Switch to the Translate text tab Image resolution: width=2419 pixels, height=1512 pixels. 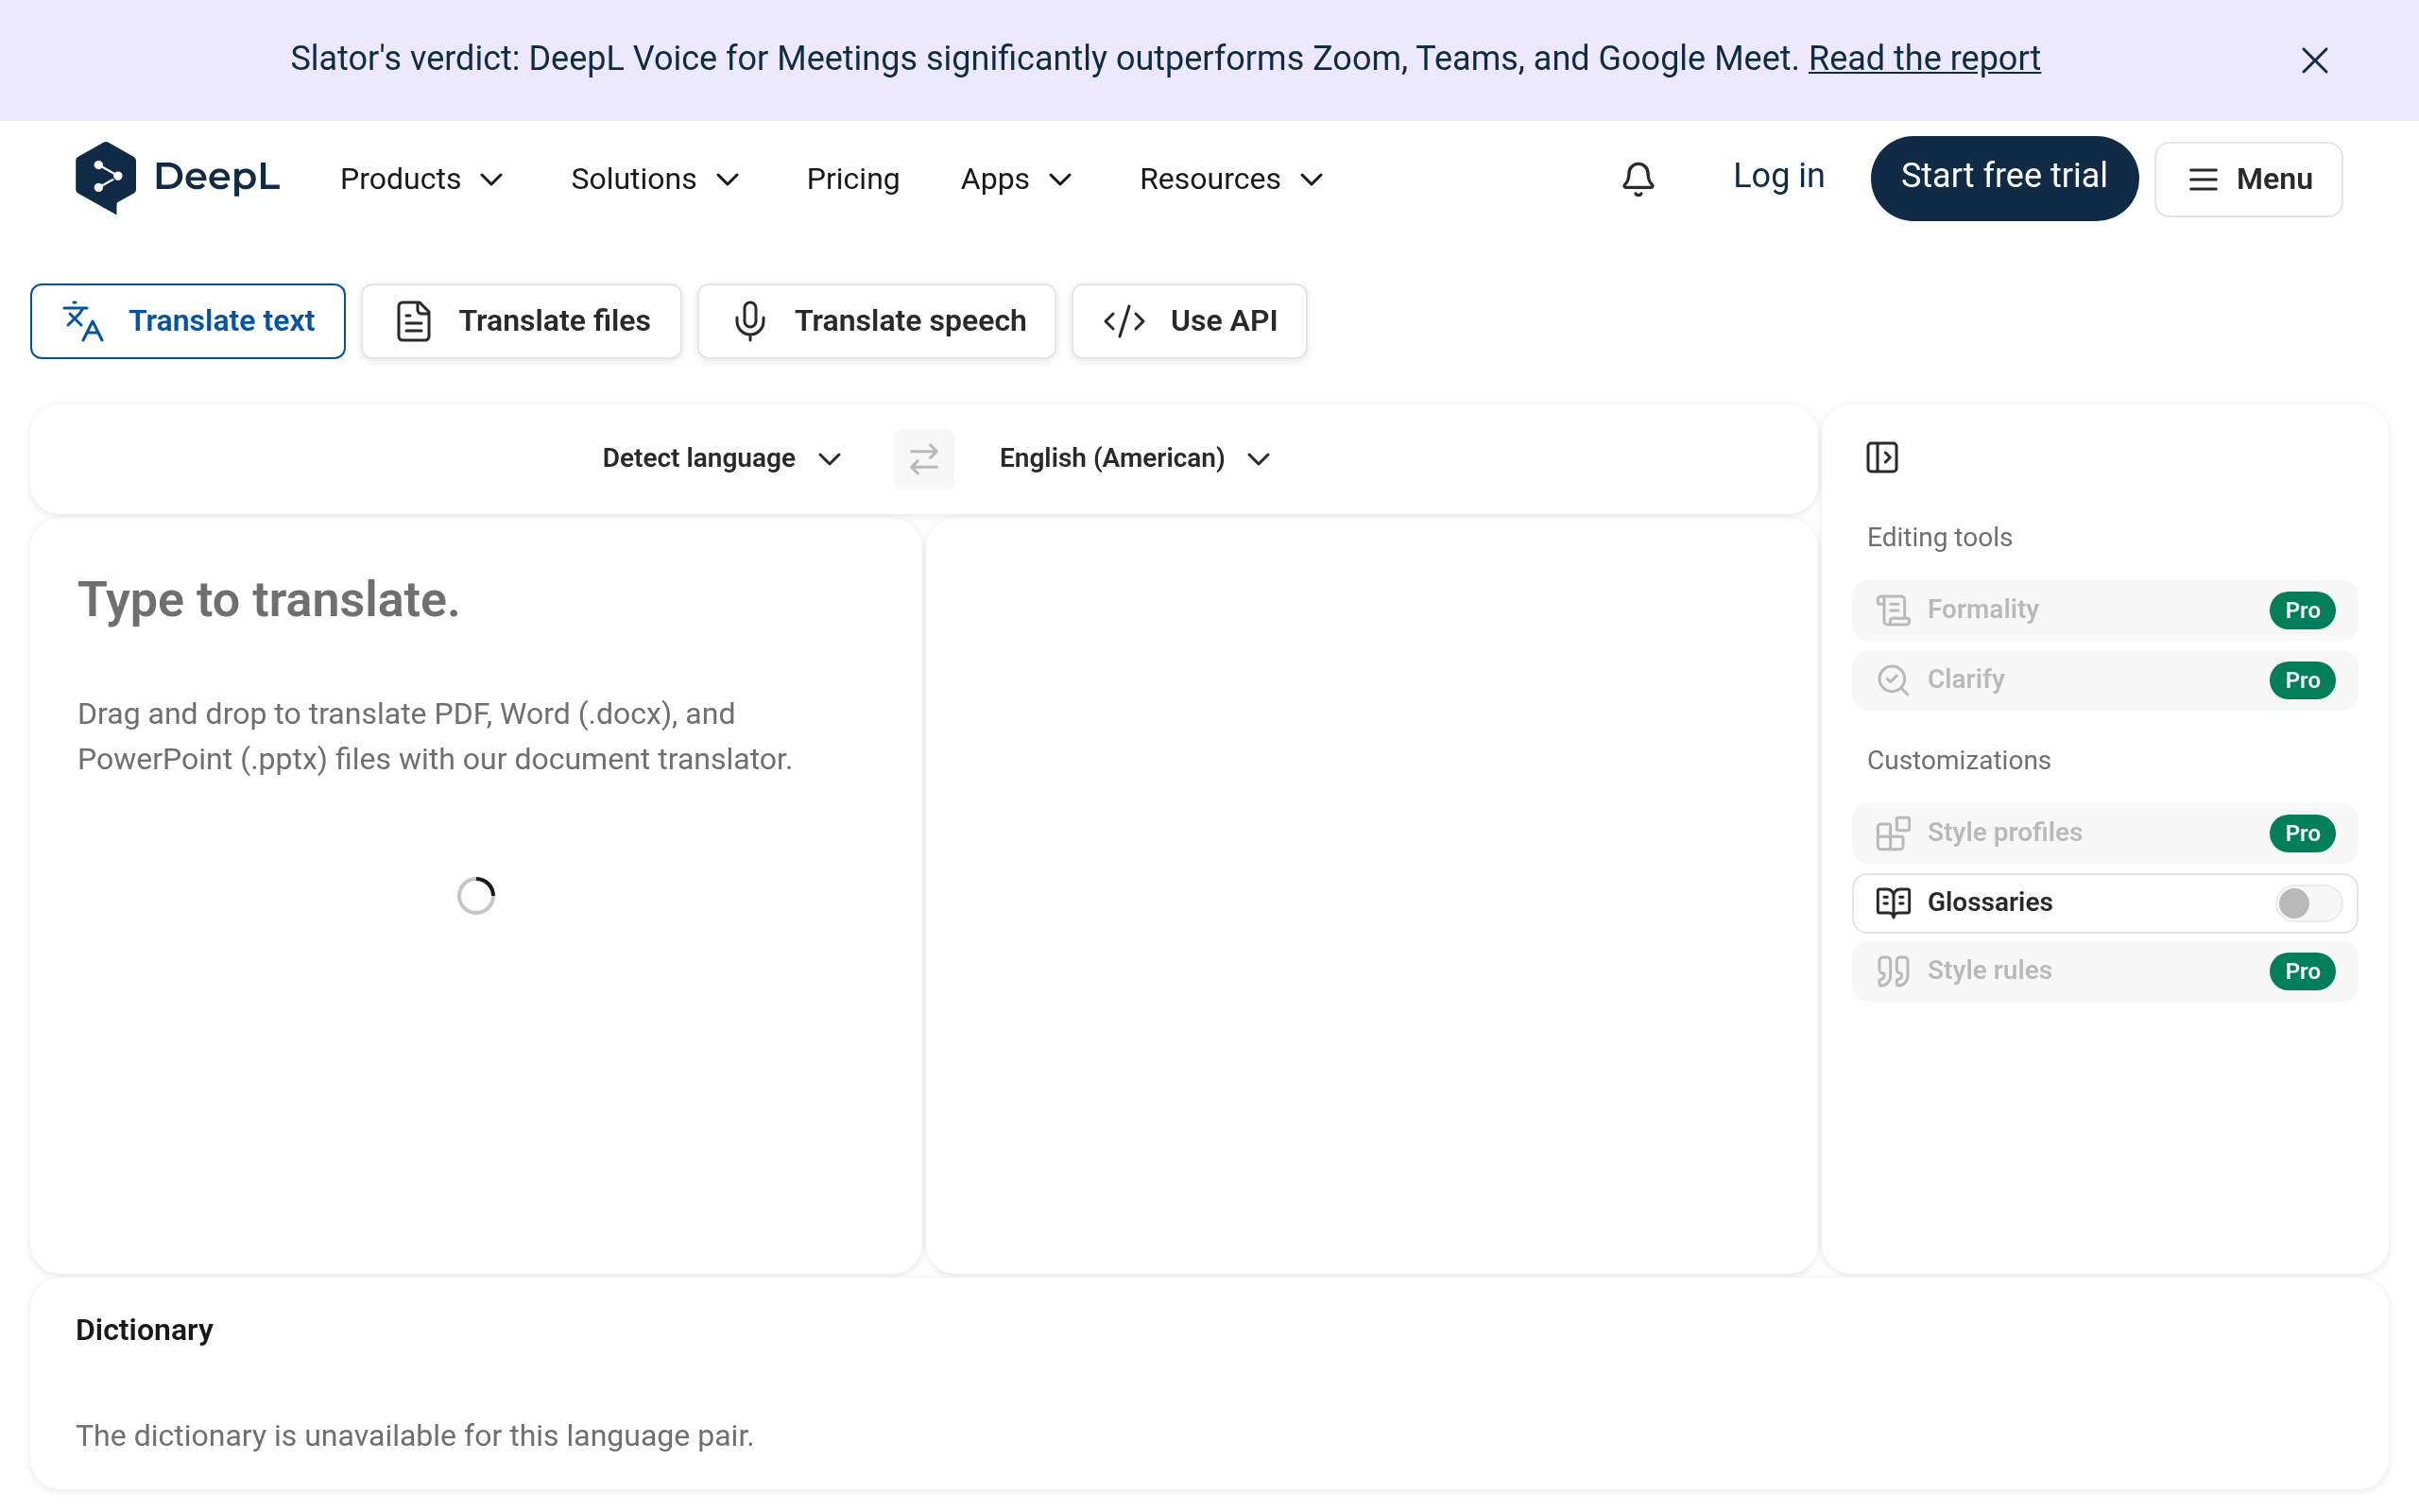click(x=188, y=321)
